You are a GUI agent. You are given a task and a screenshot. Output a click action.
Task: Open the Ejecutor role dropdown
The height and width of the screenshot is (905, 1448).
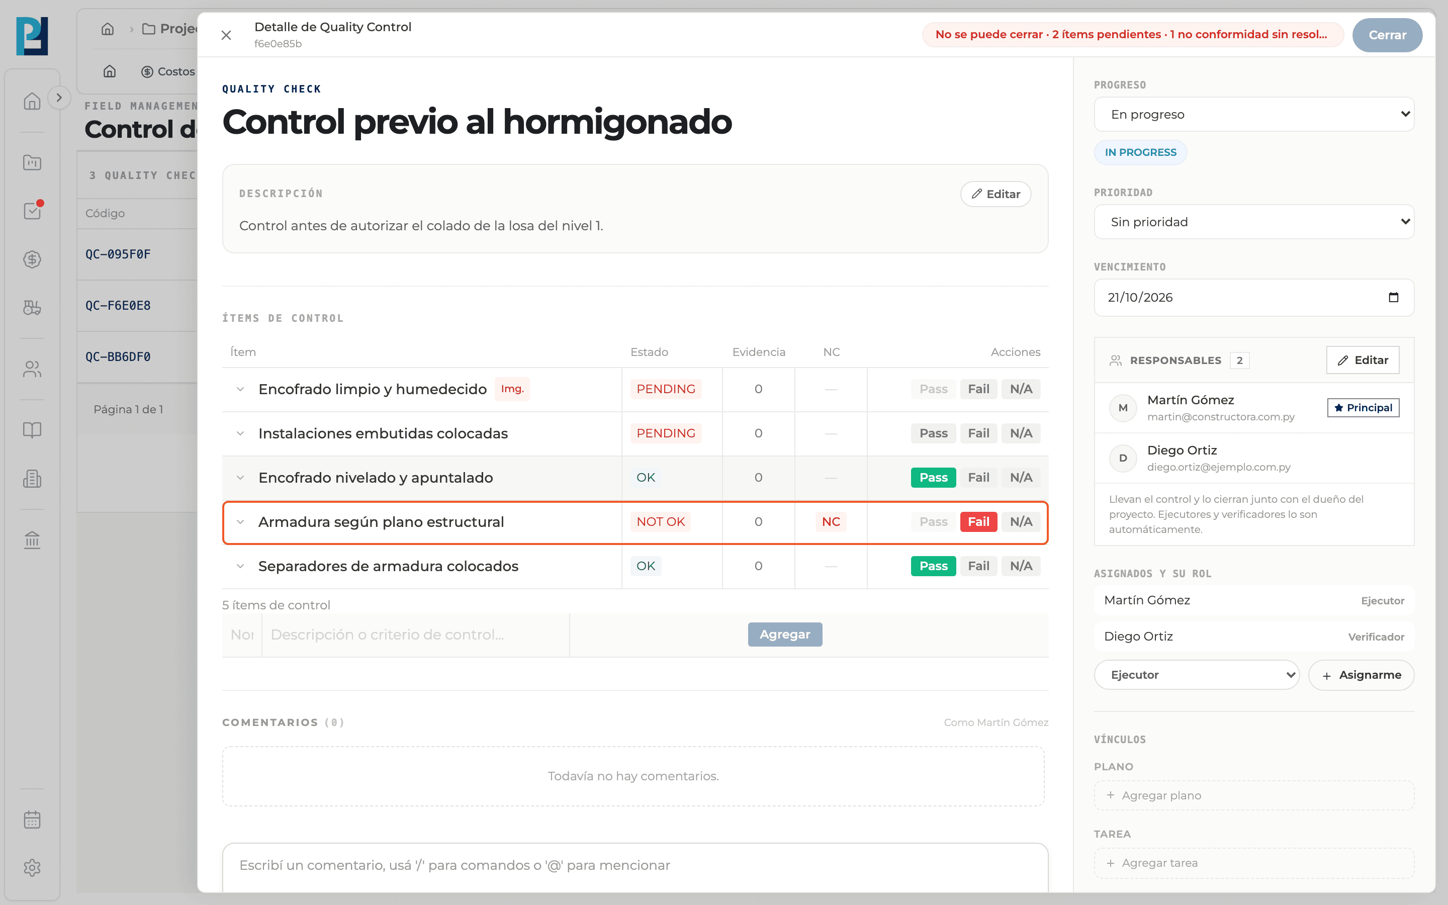(x=1196, y=675)
